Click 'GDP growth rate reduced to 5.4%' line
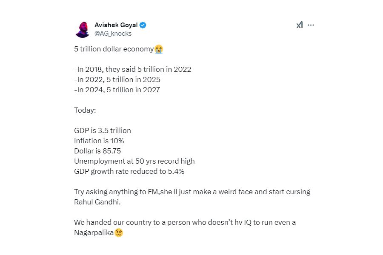This screenshot has height=255, width=383. 129,171
